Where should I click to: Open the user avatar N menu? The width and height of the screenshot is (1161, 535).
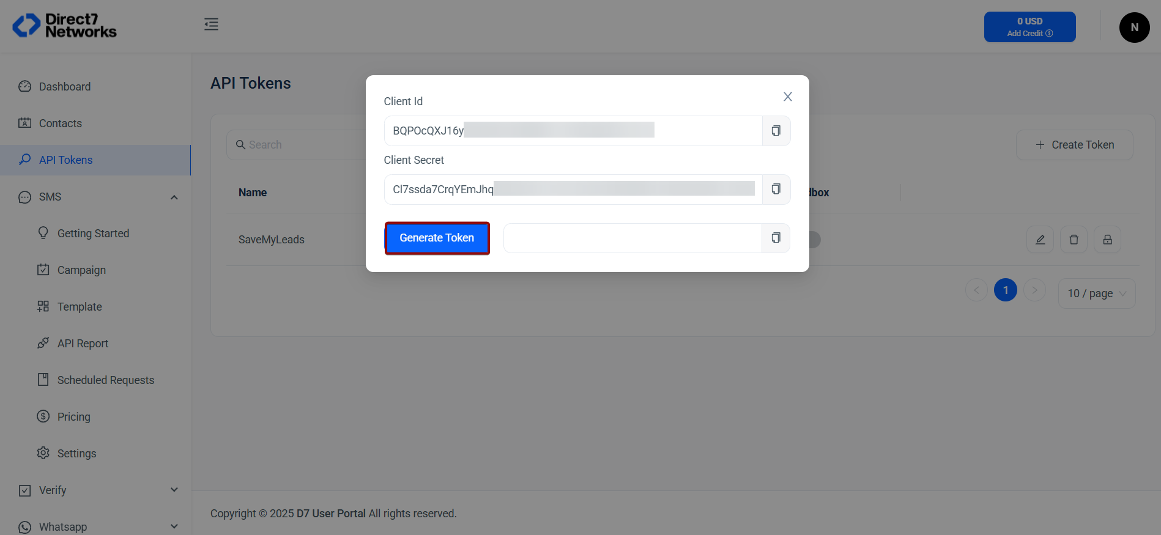1134,28
